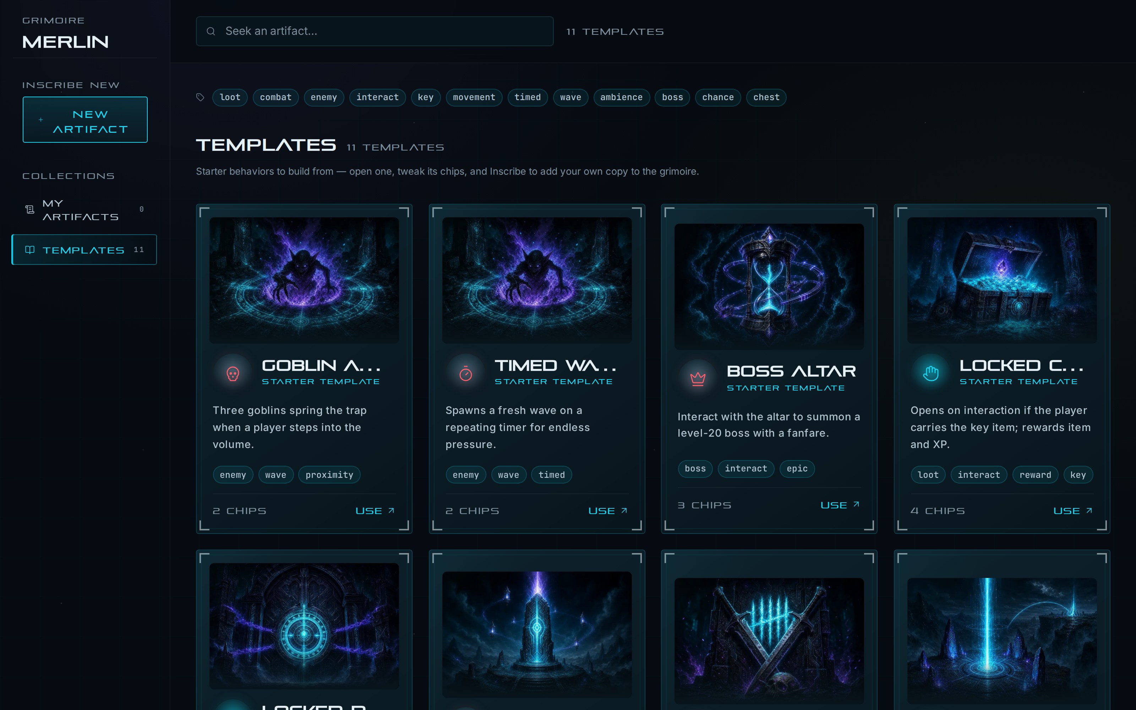Open the crossed swords artwork thumbnail
The width and height of the screenshot is (1136, 710).
[769, 640]
